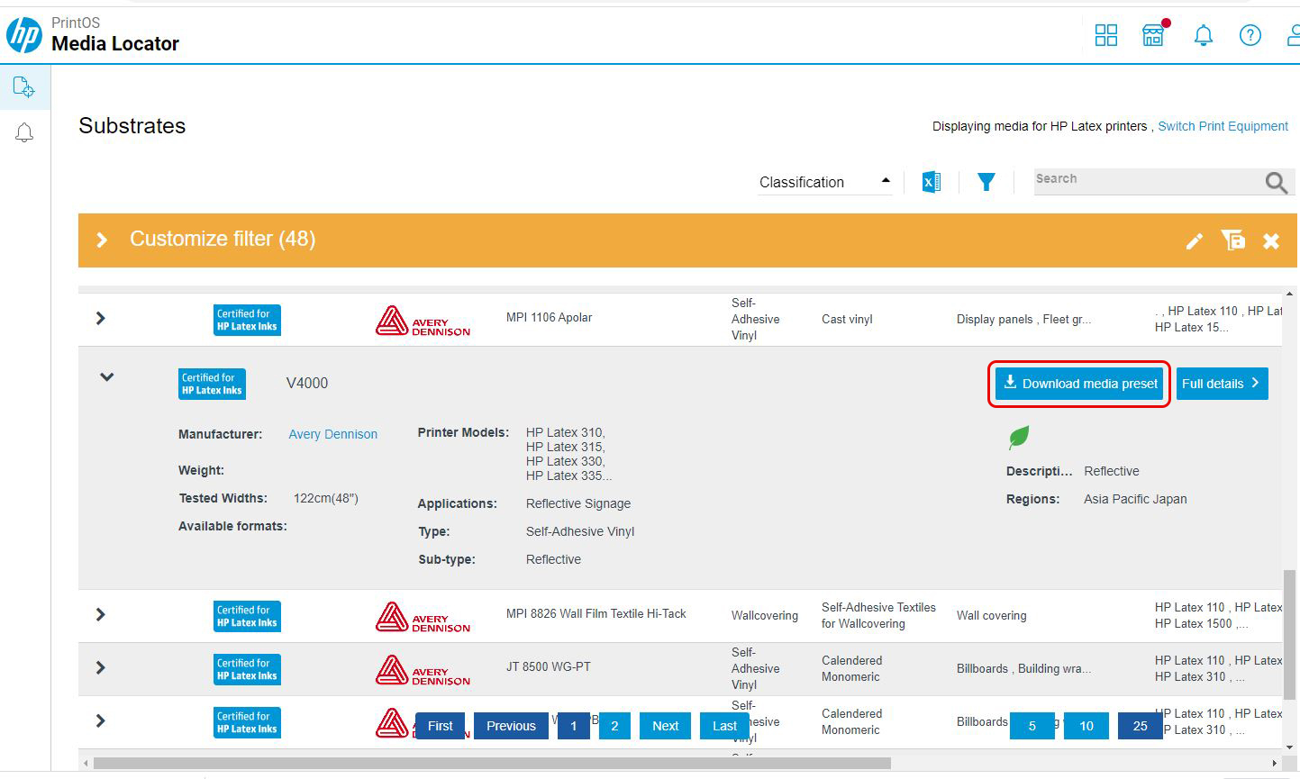Click the 122cm(48") tested width value
This screenshot has height=779, width=1300.
click(x=326, y=498)
